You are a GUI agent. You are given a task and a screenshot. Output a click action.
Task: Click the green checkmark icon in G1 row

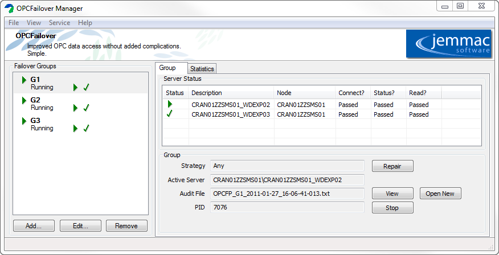(x=87, y=88)
